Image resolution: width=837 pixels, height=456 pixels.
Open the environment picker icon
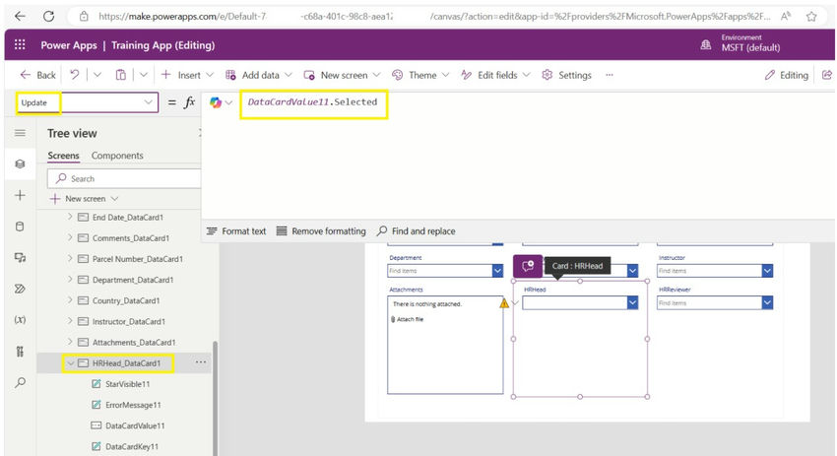tap(706, 45)
